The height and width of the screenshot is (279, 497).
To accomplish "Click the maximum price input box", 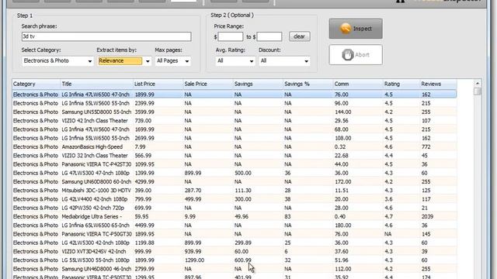I will pyautogui.click(x=269, y=36).
